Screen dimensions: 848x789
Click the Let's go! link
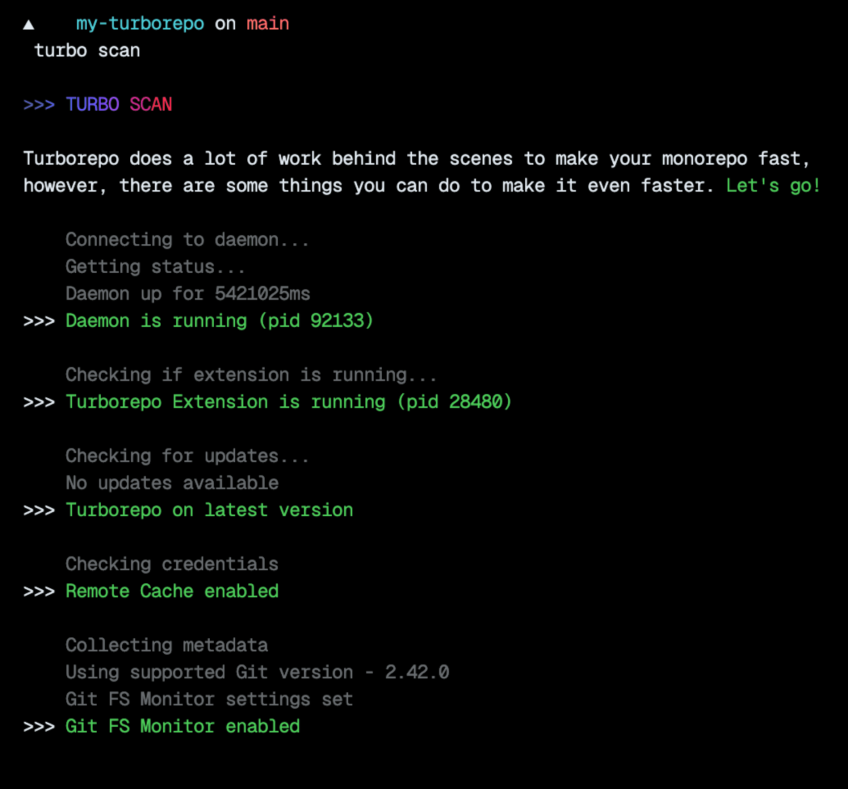pos(773,185)
